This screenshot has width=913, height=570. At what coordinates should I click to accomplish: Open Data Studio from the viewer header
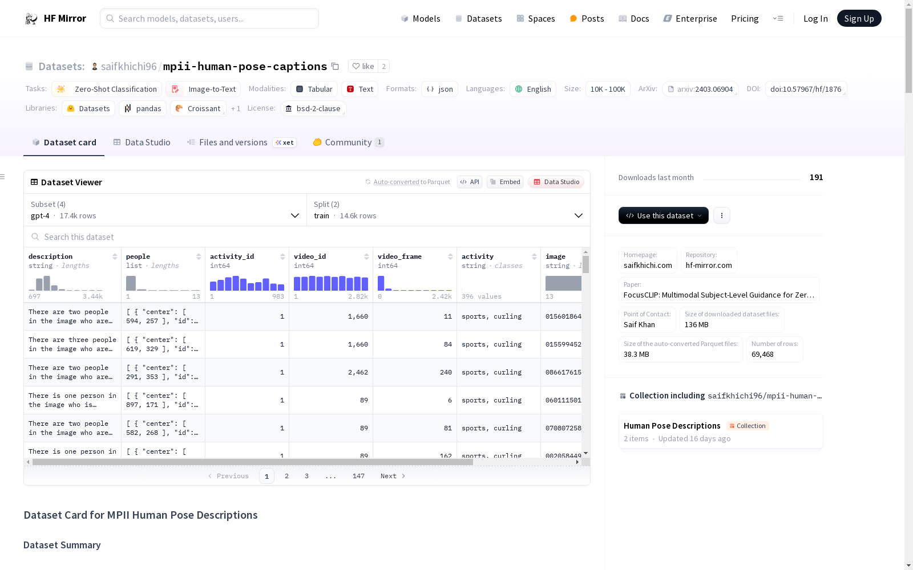pos(556,182)
